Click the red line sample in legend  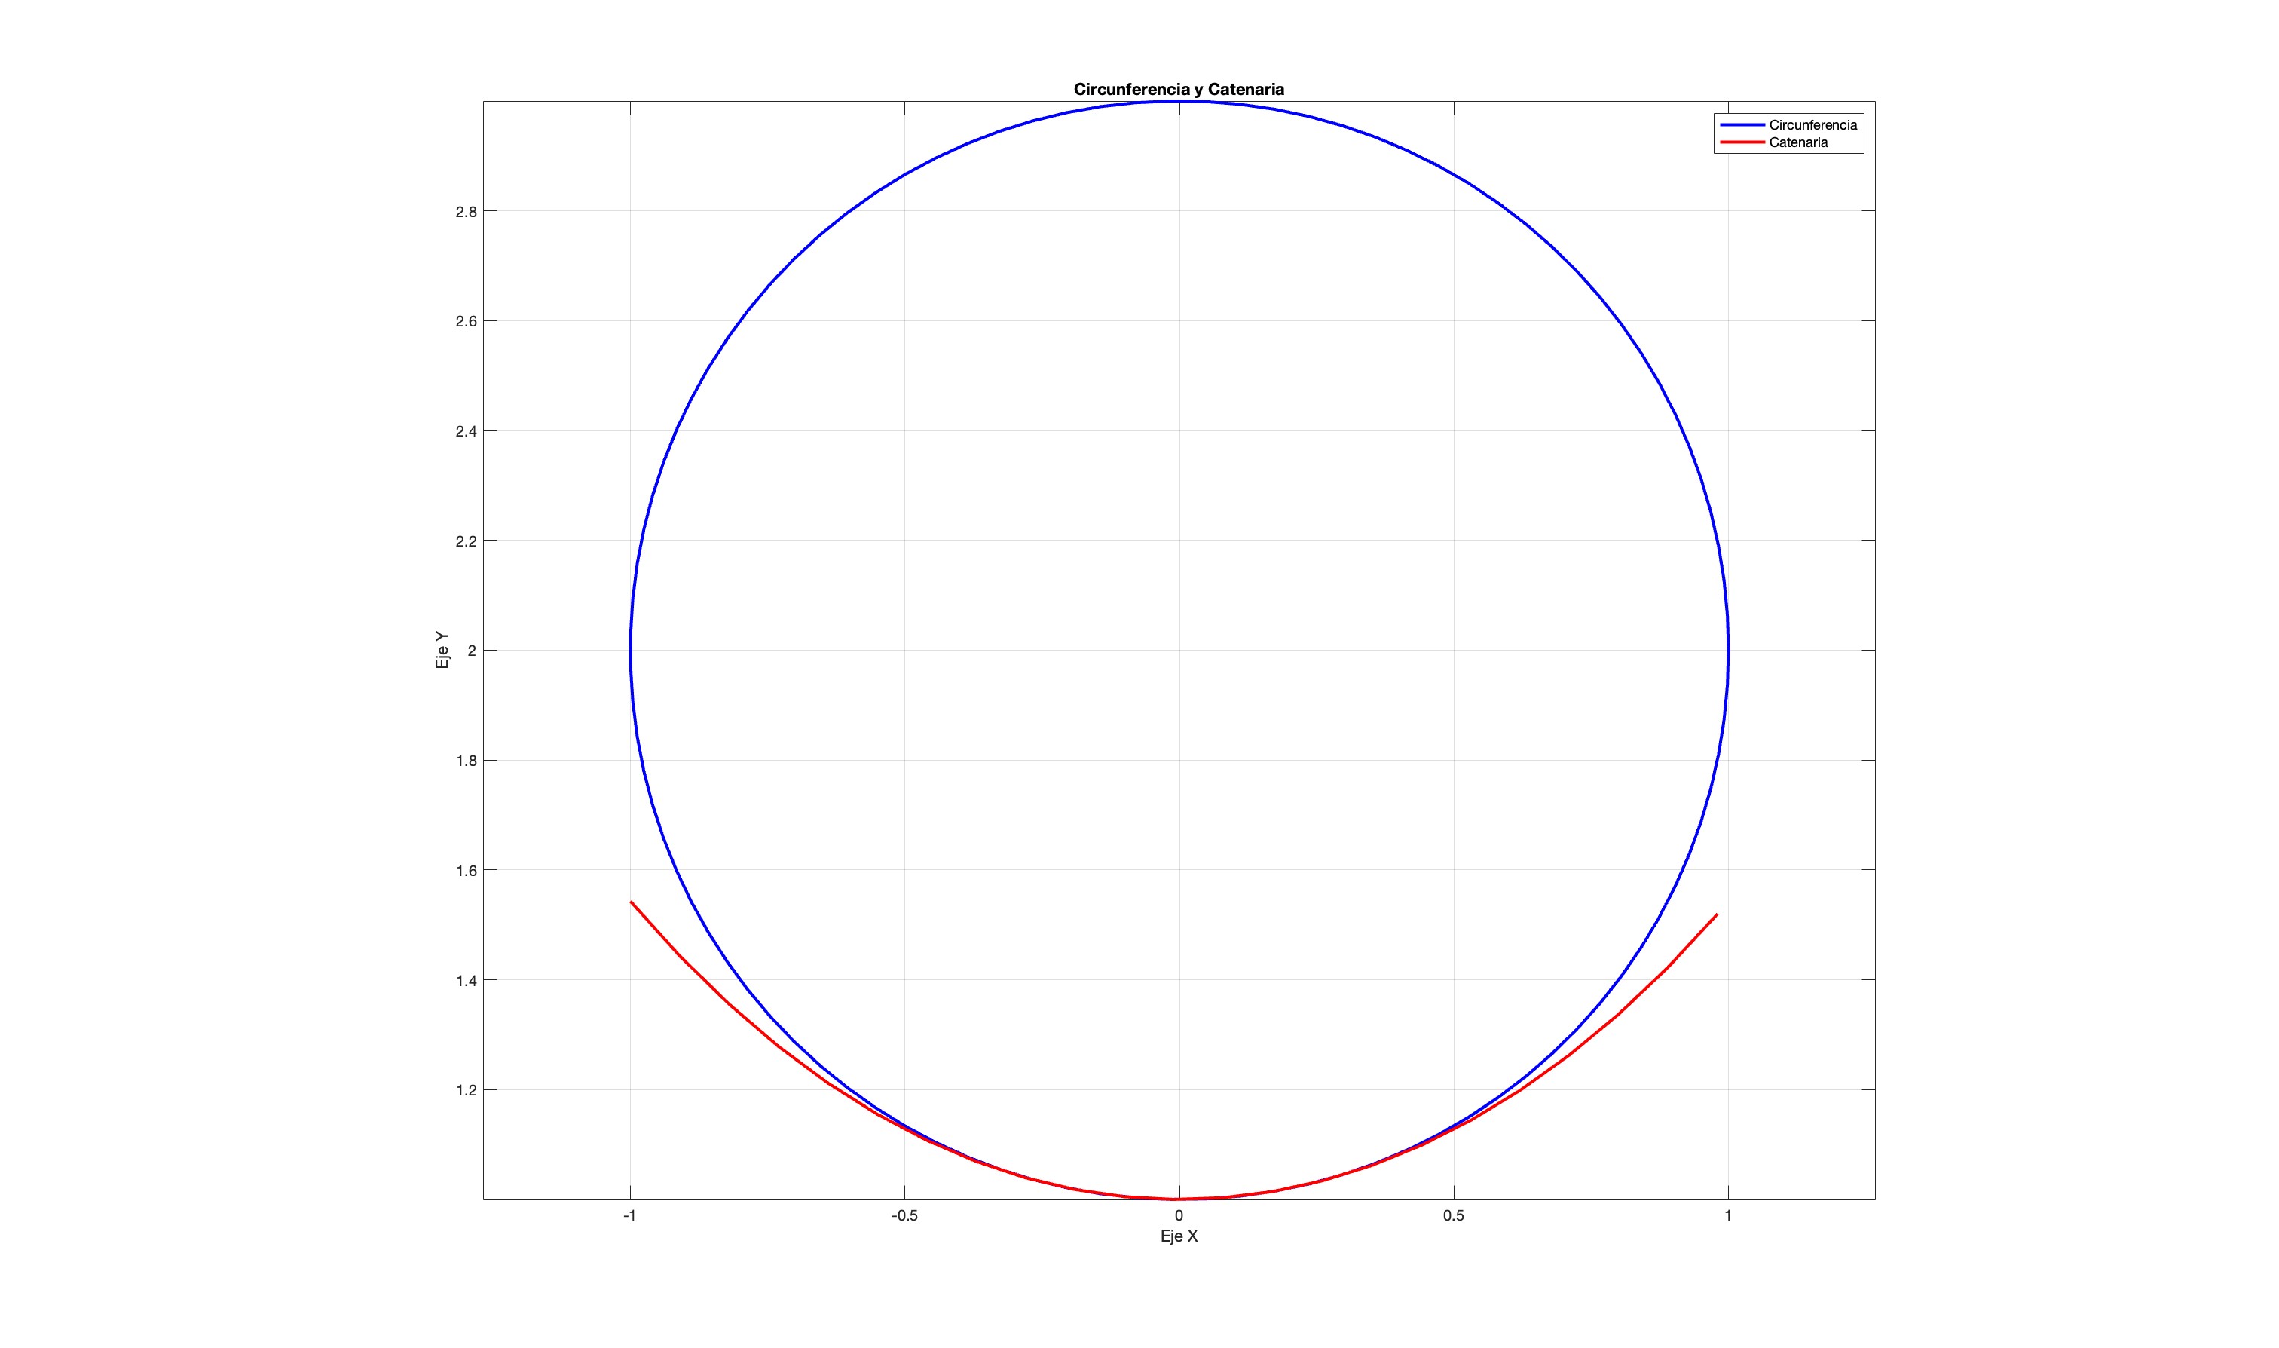click(x=1742, y=142)
